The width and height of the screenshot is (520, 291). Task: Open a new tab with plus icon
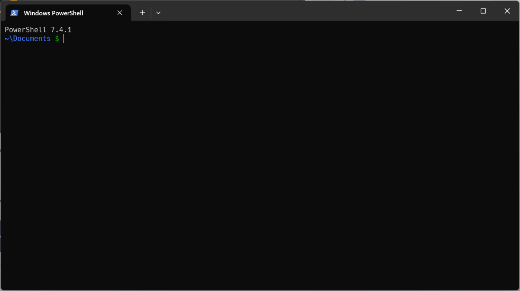tap(142, 13)
